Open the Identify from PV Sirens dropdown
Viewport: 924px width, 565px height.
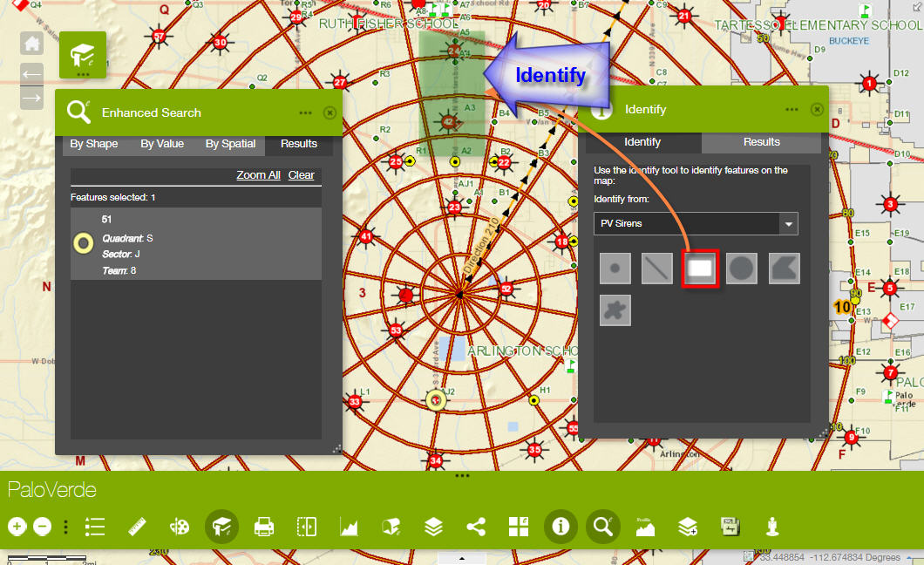coord(696,224)
